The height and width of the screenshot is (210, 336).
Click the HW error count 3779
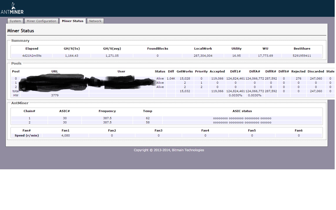coord(55,95)
